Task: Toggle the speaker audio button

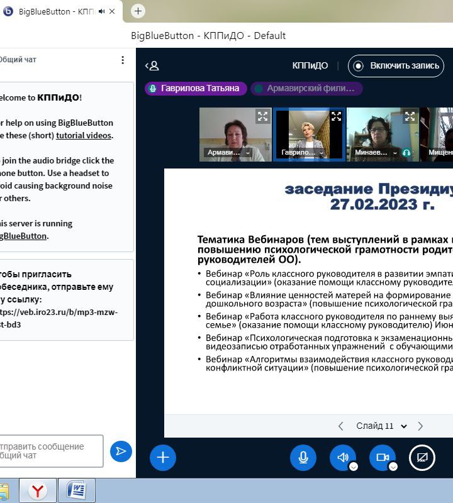Action: click(x=342, y=457)
